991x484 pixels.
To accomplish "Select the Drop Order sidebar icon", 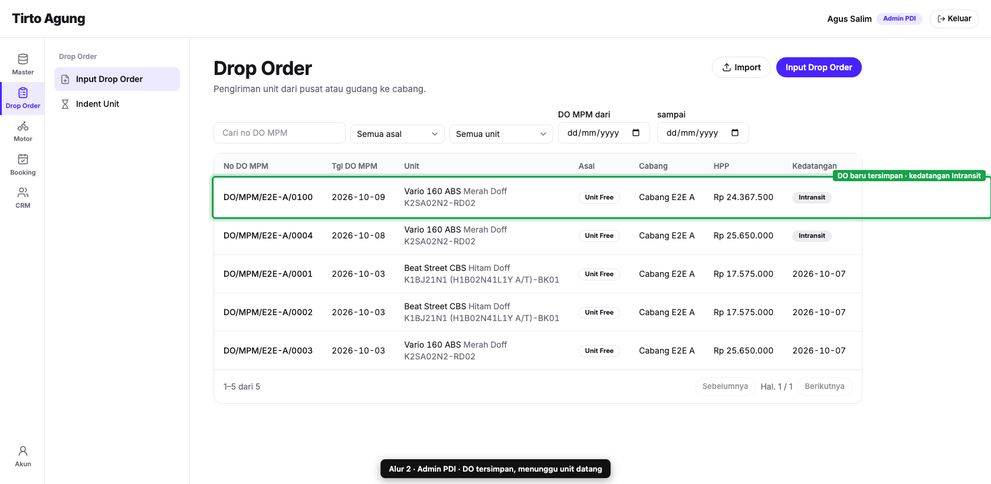I will pos(23,93).
